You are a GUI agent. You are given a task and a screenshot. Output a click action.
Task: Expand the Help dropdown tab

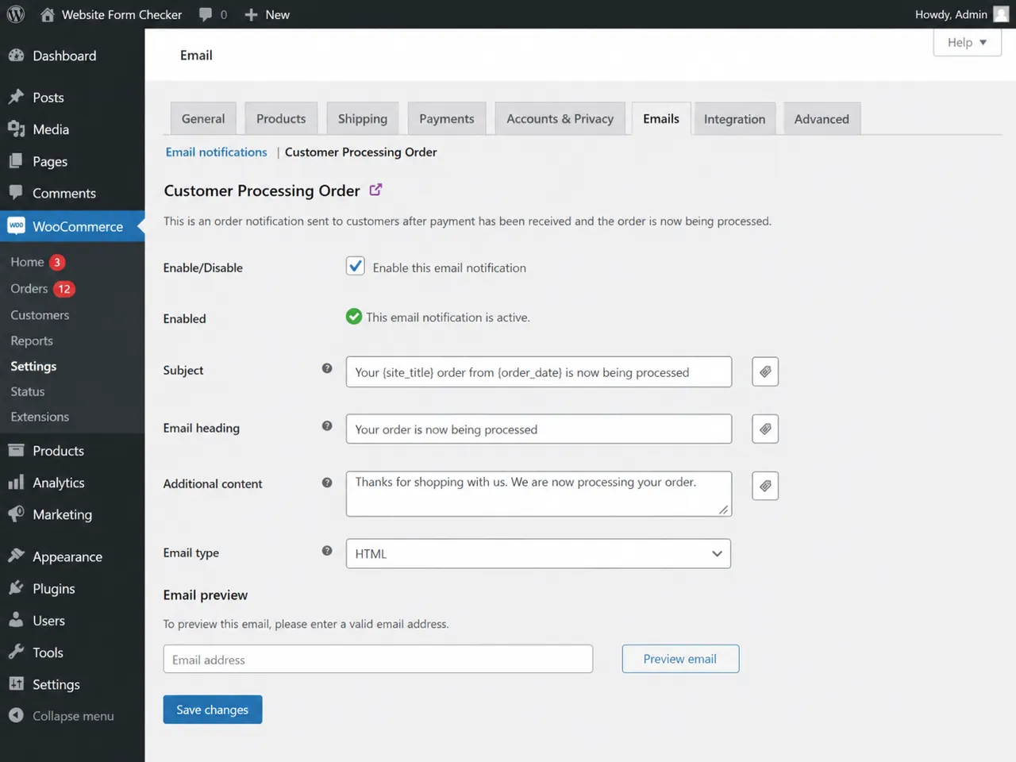[968, 42]
